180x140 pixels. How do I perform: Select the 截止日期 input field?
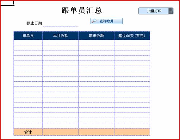[x=60, y=23]
